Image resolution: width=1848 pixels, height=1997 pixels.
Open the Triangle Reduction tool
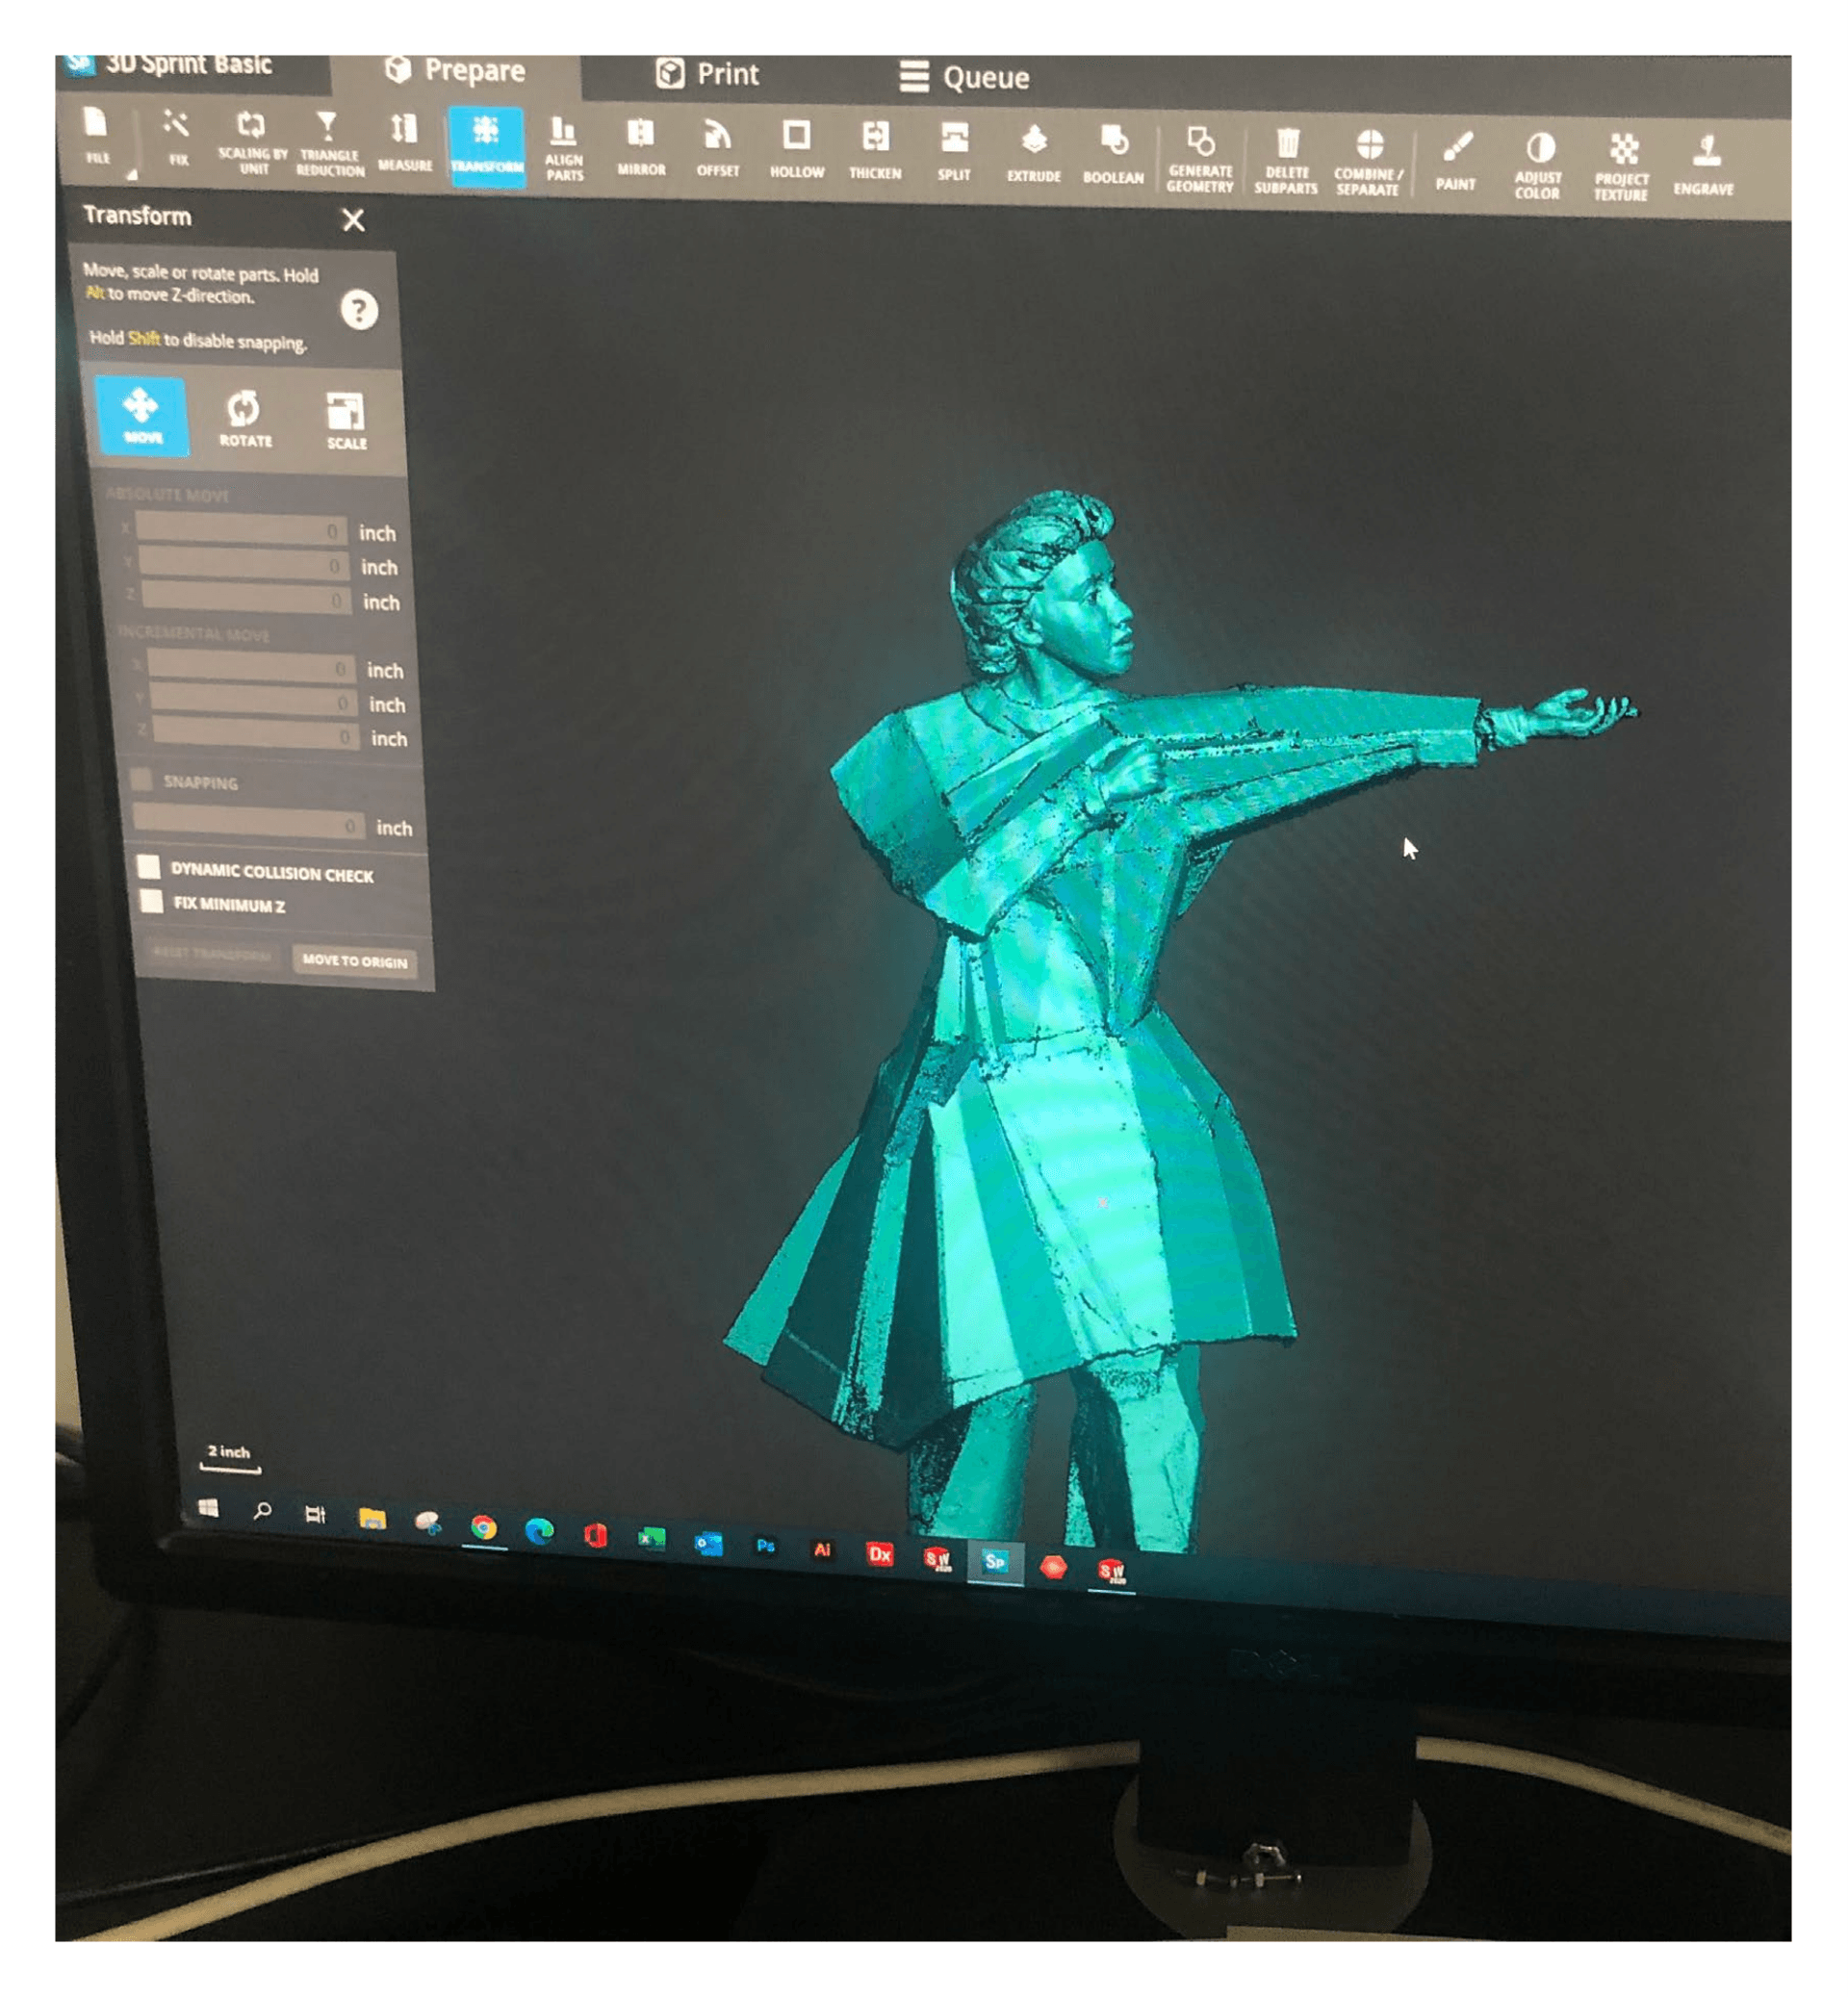point(329,141)
